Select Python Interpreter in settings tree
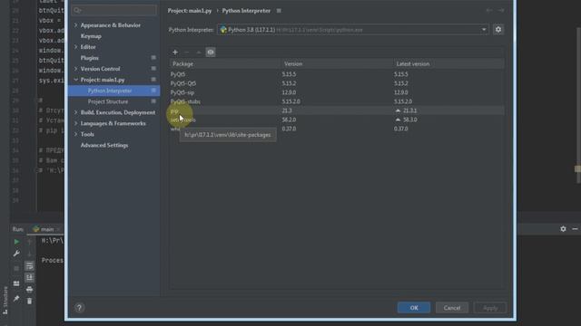 (113, 91)
